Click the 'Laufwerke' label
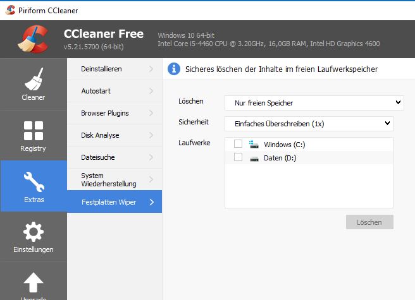The image size is (415, 300). [194, 143]
